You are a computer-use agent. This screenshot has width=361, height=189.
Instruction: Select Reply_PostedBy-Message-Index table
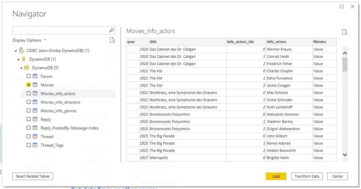click(70, 128)
